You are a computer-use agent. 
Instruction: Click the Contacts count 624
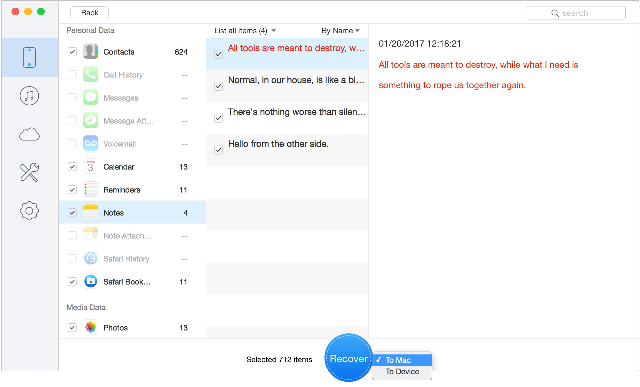pyautogui.click(x=181, y=52)
